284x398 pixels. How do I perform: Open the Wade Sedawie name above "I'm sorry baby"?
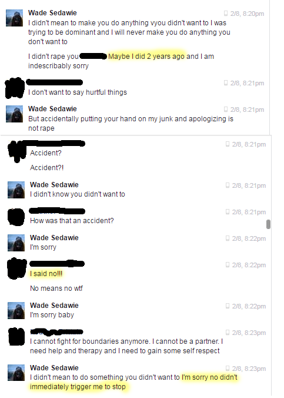(54, 306)
